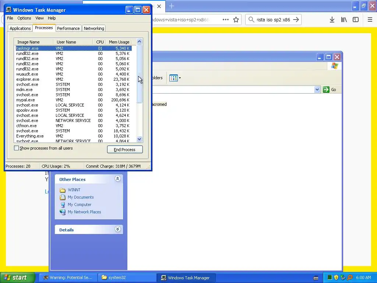Expand Details panel
The height and width of the screenshot is (283, 377).
pos(117,229)
